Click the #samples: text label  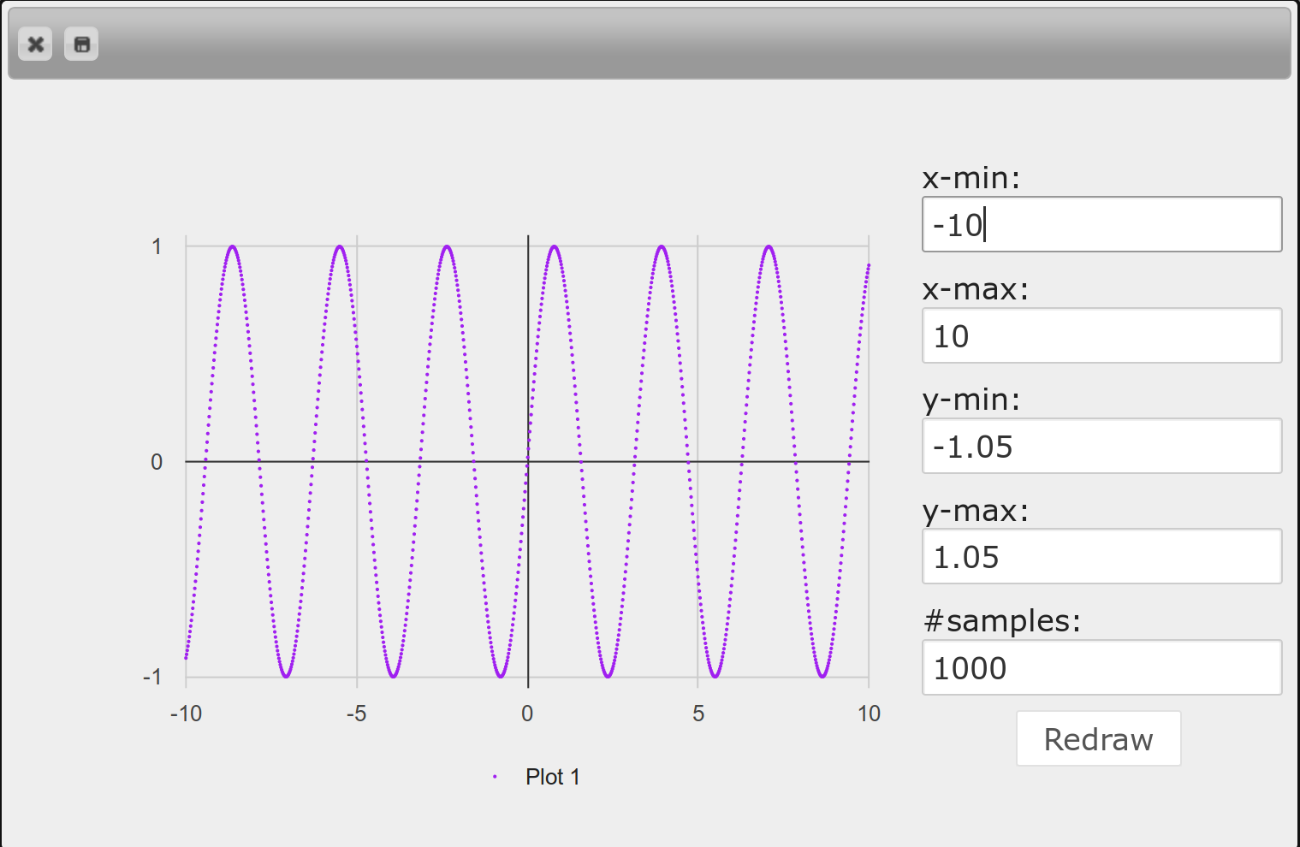point(1001,621)
